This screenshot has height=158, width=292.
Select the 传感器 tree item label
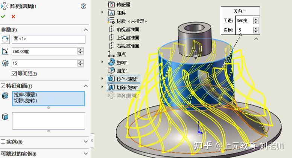(x=123, y=5)
